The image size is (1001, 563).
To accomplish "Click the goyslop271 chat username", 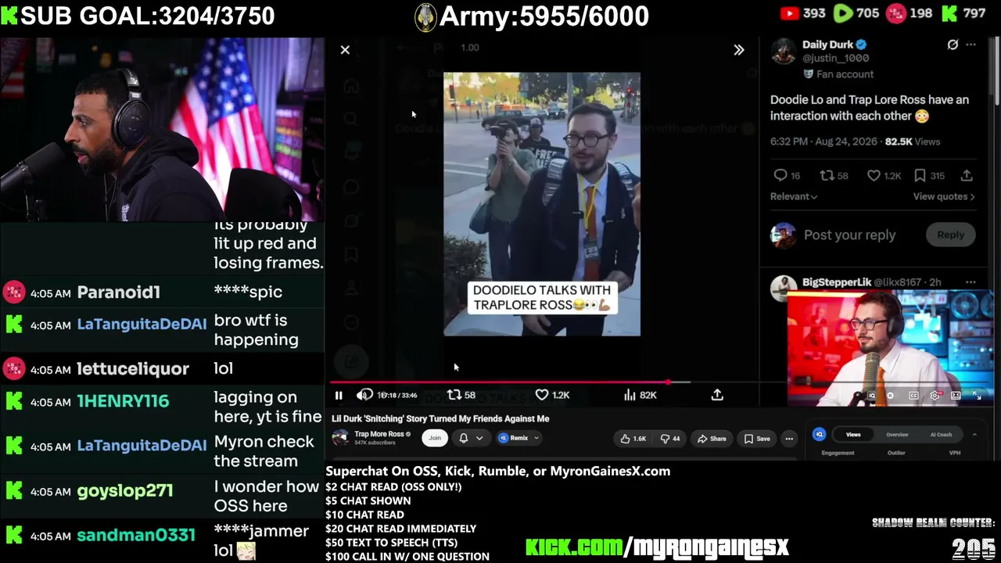I will (125, 491).
